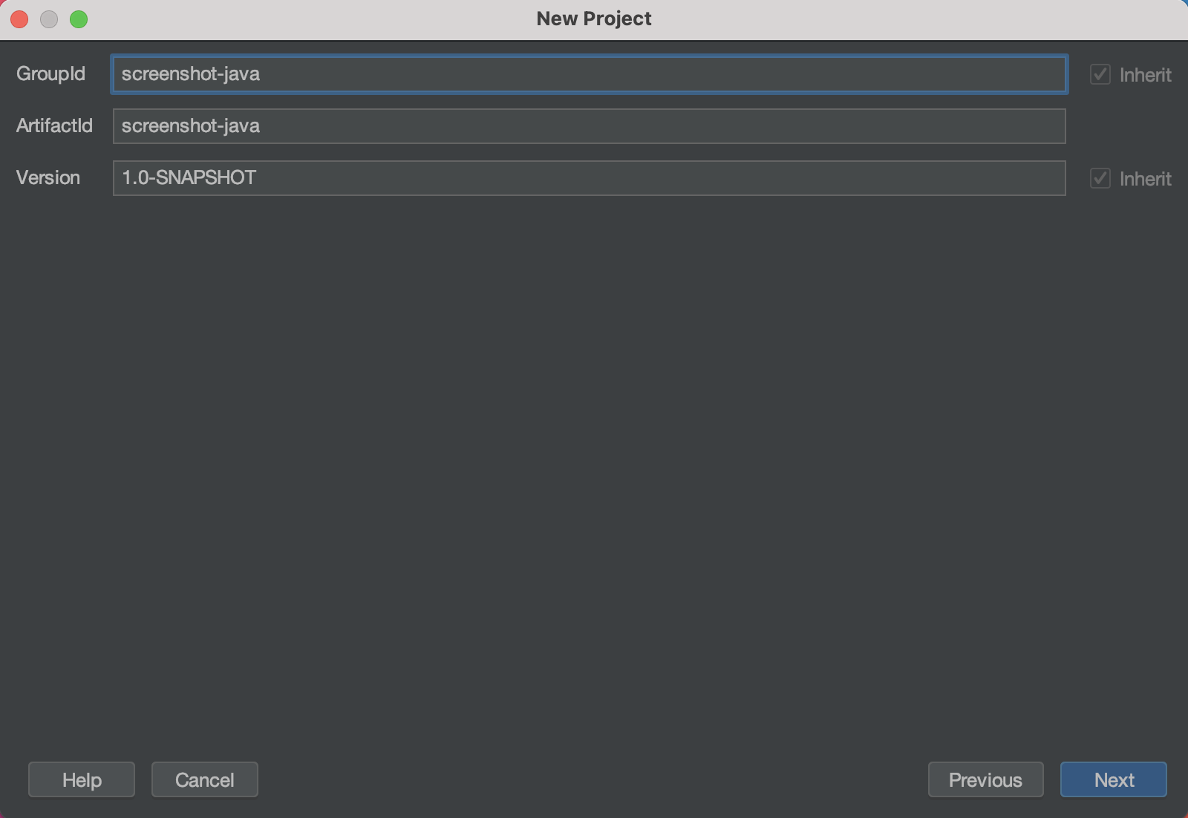The width and height of the screenshot is (1188, 818).
Task: Click the Version label
Action: pos(48,177)
